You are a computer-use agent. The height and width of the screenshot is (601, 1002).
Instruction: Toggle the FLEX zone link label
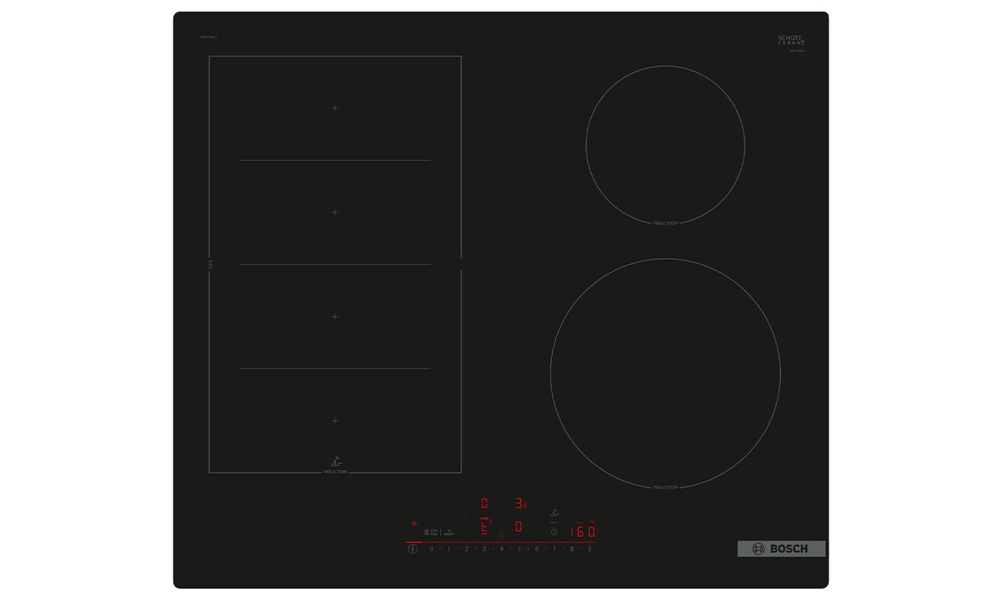click(x=210, y=264)
